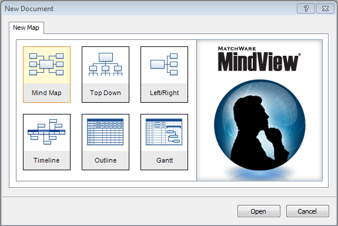The width and height of the screenshot is (338, 226).
Task: Switch to the New Map tab
Action: click(26, 28)
